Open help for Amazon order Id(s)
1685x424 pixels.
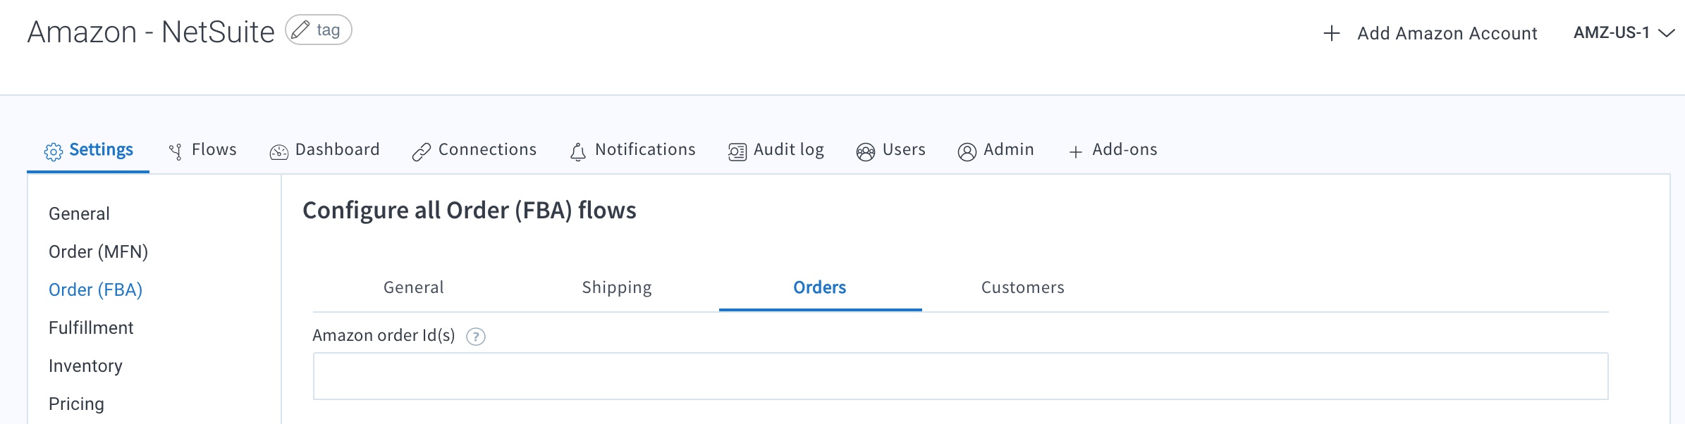[x=476, y=337]
